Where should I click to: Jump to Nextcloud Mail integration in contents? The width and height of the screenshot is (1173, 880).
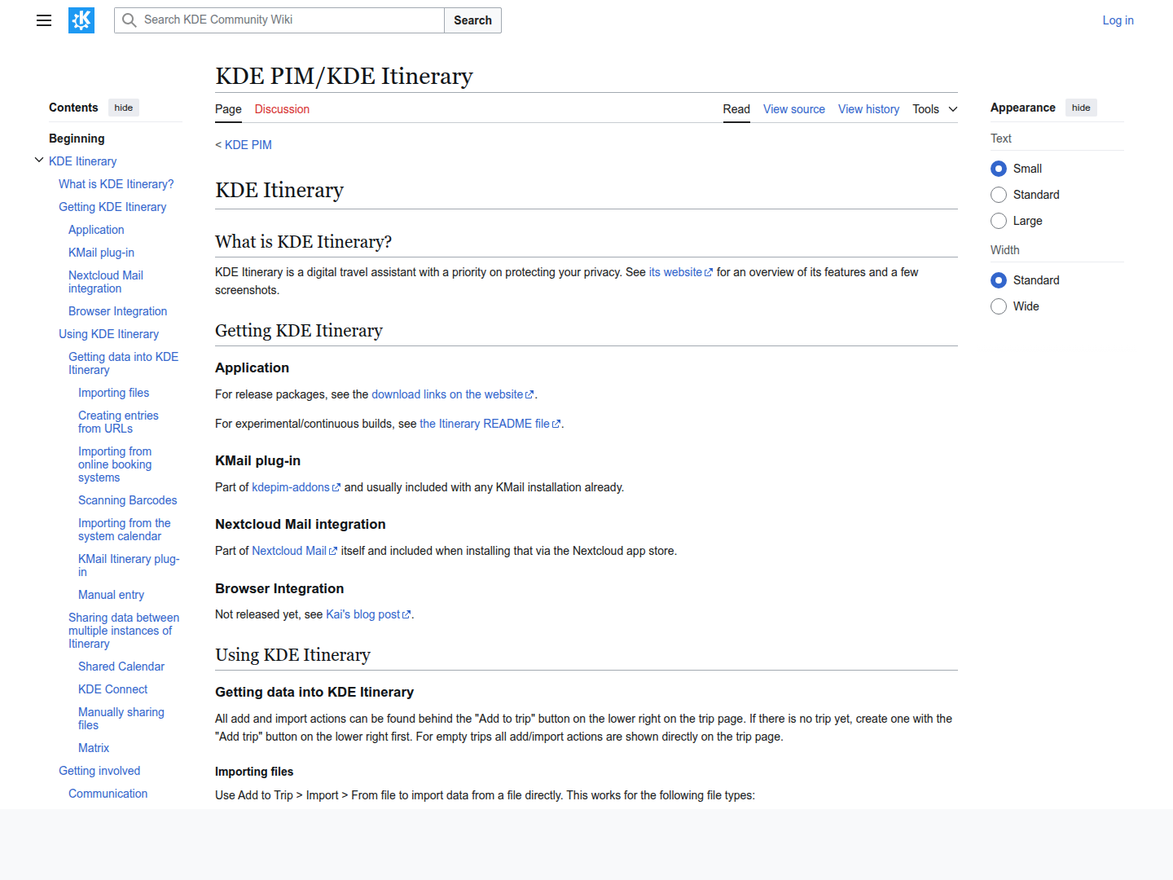point(106,282)
